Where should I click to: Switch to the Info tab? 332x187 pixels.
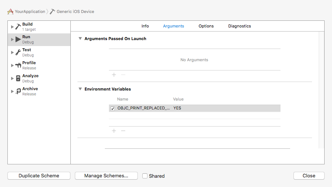coord(145,26)
